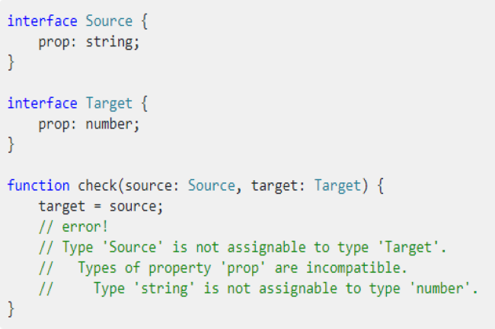This screenshot has height=329, width=495.
Task: Click the Target interface name
Action: [x=109, y=104]
